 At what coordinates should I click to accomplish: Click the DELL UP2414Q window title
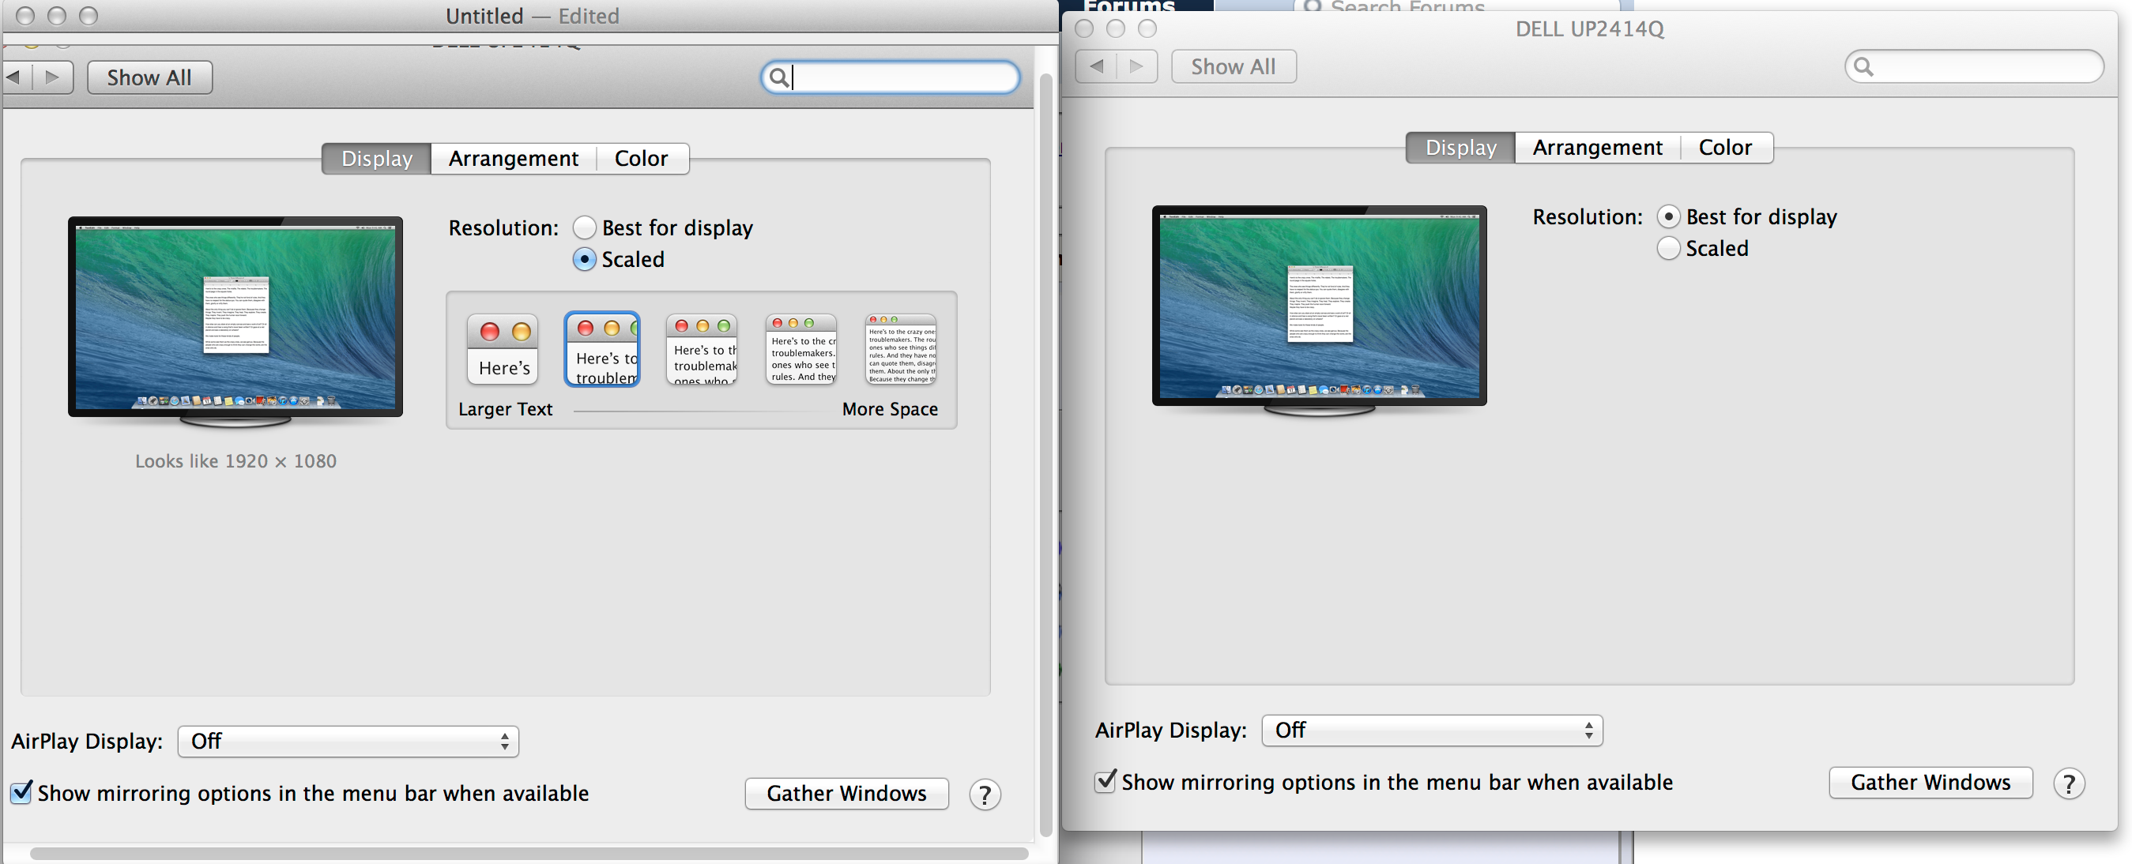(x=1590, y=29)
